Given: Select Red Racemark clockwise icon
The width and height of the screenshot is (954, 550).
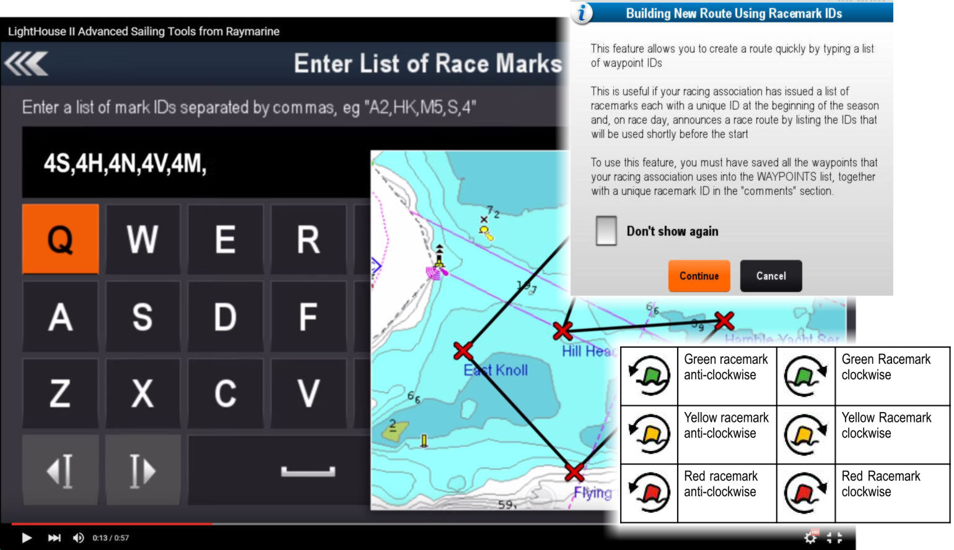Looking at the screenshot, I should coord(806,493).
